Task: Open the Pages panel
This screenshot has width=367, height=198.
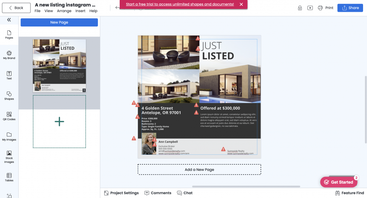Action: 9,35
